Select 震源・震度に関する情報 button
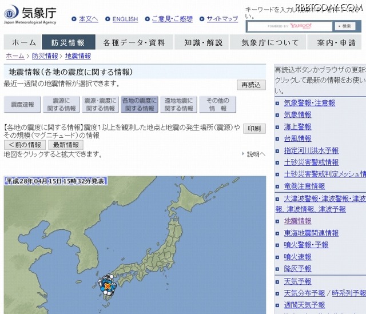The width and height of the screenshot is (366, 314). pos(101,104)
